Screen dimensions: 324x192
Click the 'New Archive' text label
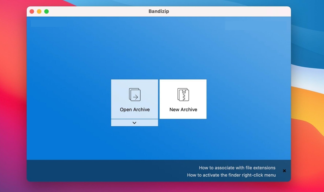click(x=183, y=110)
